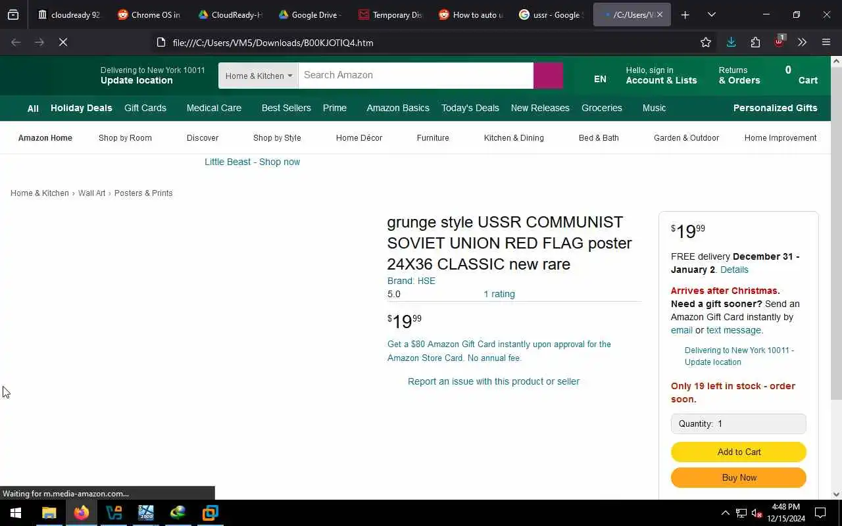
Task: Open the uBlock Origin extension icon
Action: coord(779,42)
